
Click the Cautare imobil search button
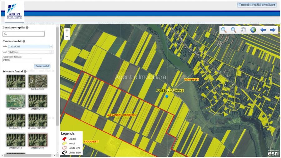[42, 66]
